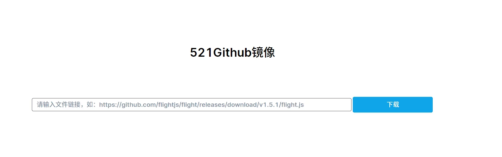Activate the download (下载) button
Viewport: 502px width, 157px height.
pyautogui.click(x=392, y=105)
